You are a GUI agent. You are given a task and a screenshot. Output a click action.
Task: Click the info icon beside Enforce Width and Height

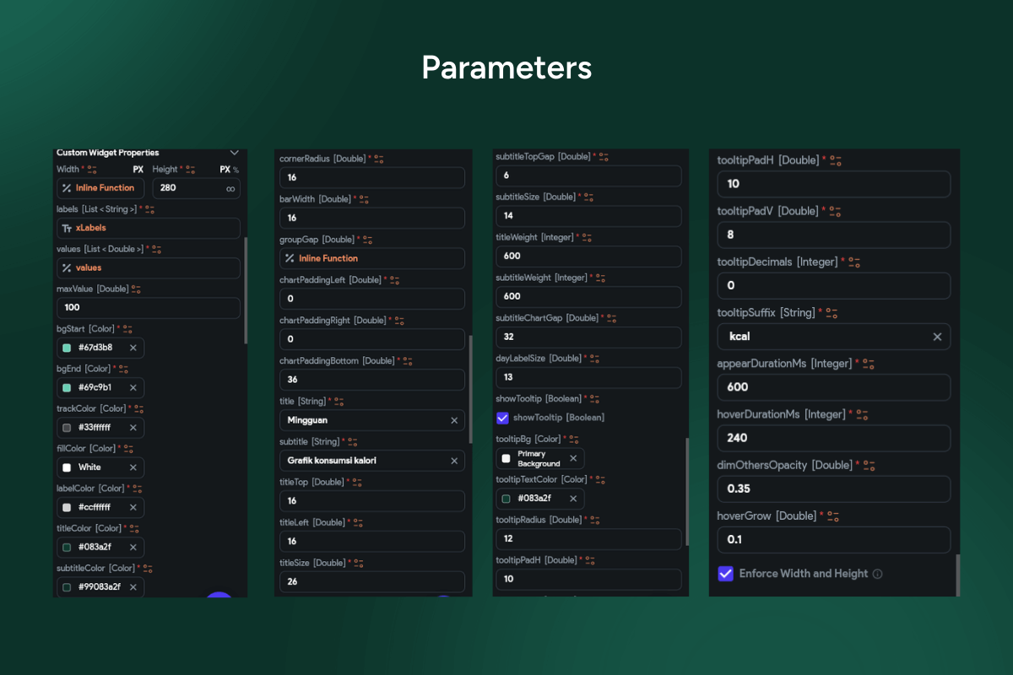point(877,574)
